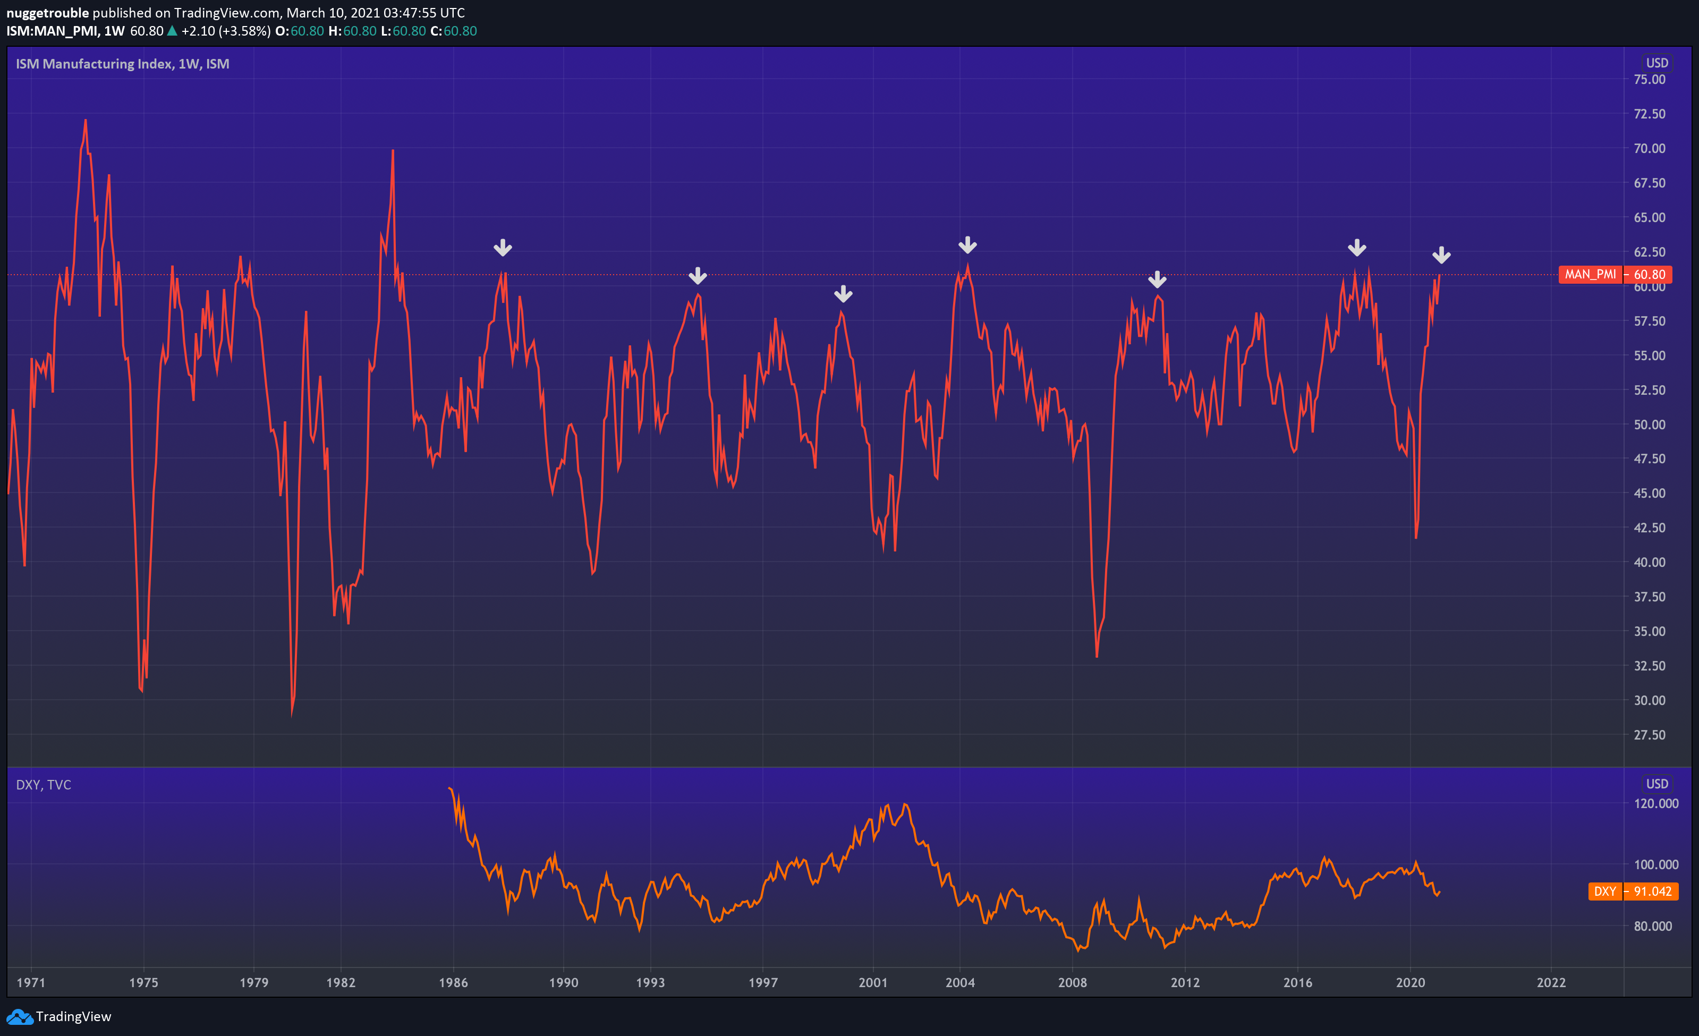Click the 70.00 price scale value

(x=1650, y=148)
